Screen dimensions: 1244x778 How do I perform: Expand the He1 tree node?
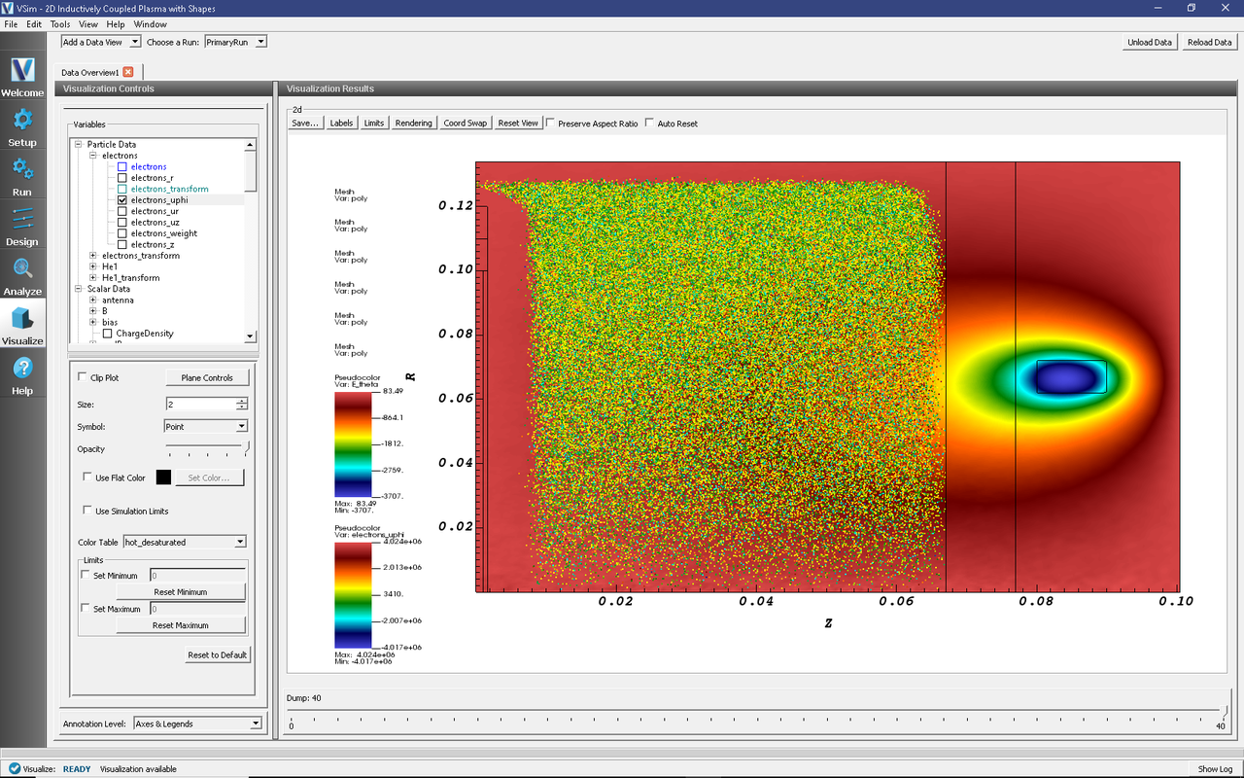pos(93,266)
